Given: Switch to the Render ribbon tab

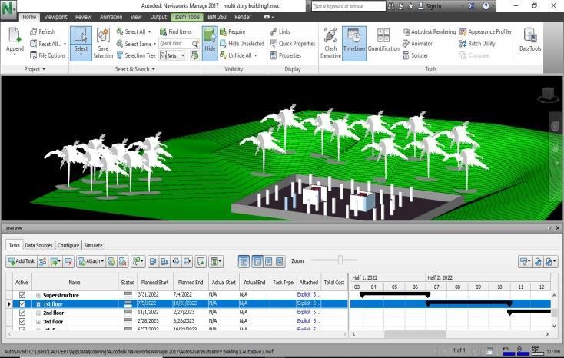Looking at the screenshot, I should pos(243,17).
